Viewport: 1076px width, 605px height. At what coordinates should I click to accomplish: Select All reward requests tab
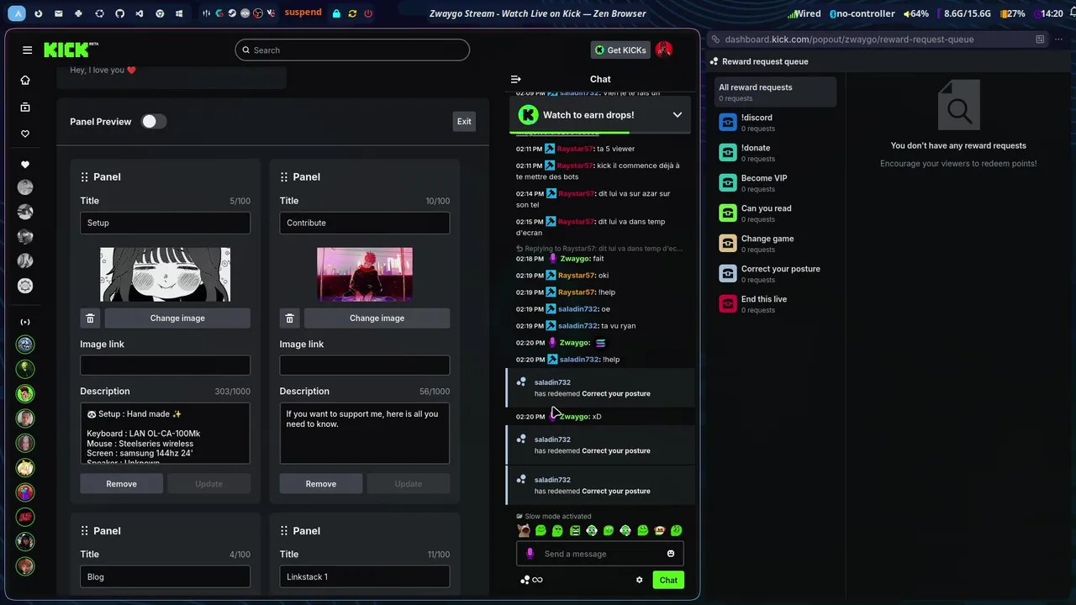point(775,92)
